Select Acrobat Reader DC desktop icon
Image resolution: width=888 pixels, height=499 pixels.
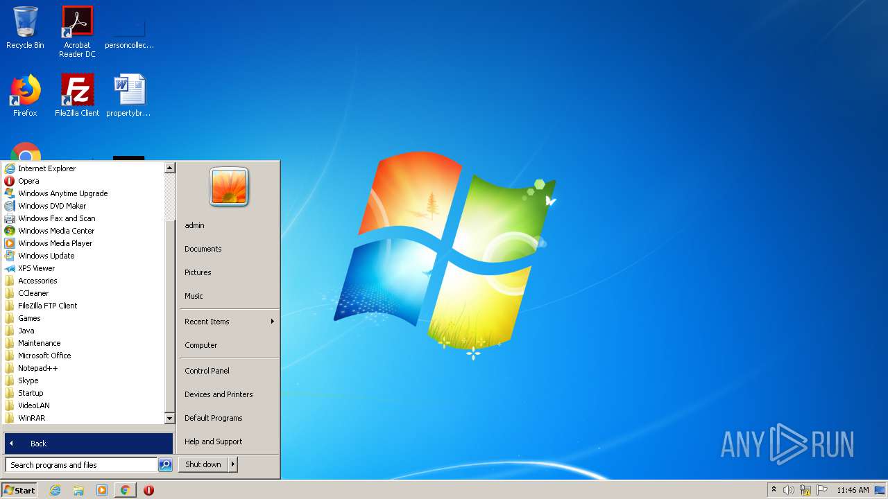pyautogui.click(x=77, y=32)
